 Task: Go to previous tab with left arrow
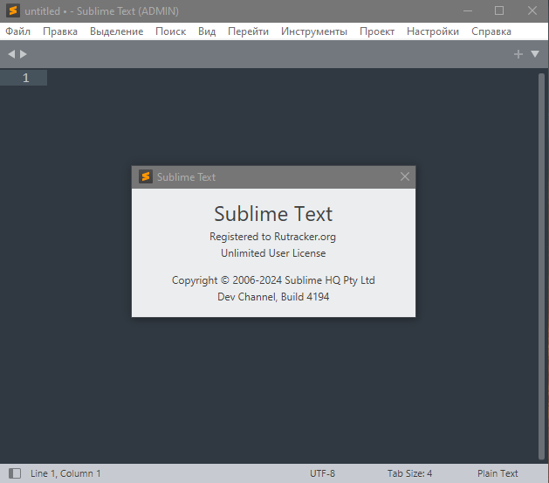[x=11, y=54]
